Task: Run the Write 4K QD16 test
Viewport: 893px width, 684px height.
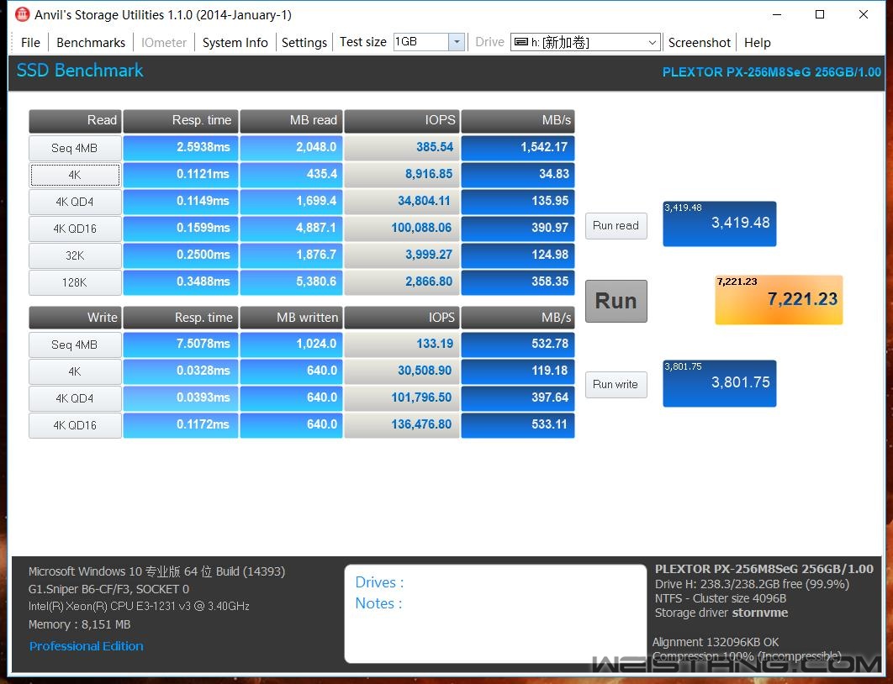Action: coord(75,425)
